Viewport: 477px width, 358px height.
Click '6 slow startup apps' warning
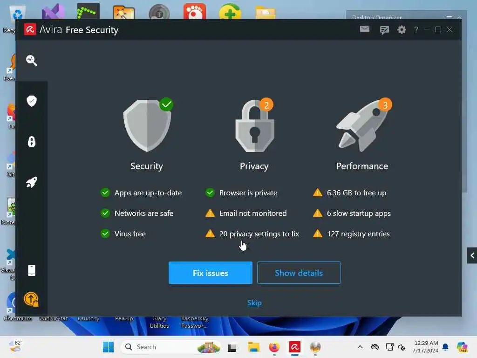352,213
